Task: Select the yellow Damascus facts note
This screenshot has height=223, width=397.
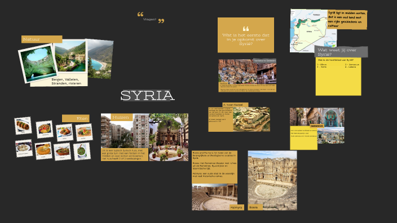Action: click(303, 138)
